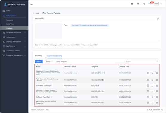Edit scene information with pencil icon

158,18
